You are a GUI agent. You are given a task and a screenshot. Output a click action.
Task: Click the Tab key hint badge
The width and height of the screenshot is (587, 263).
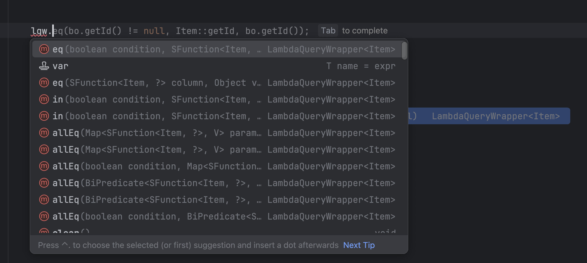tap(328, 30)
